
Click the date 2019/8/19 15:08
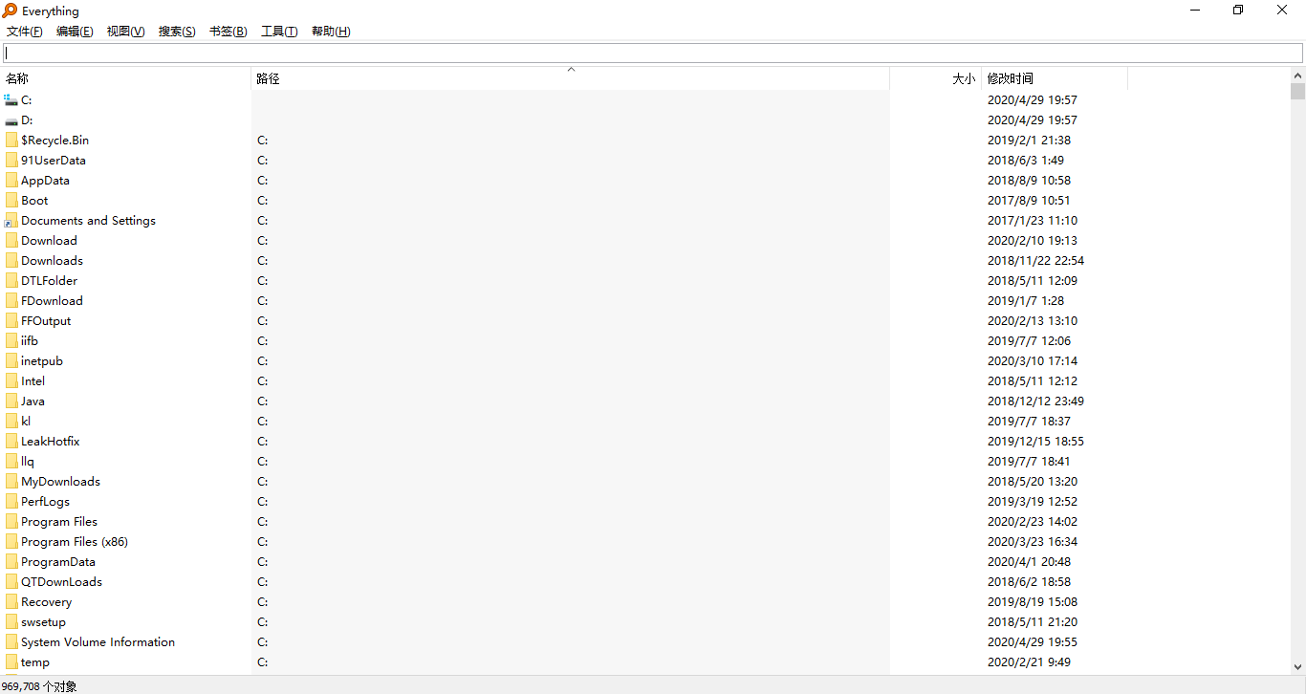click(x=1033, y=601)
